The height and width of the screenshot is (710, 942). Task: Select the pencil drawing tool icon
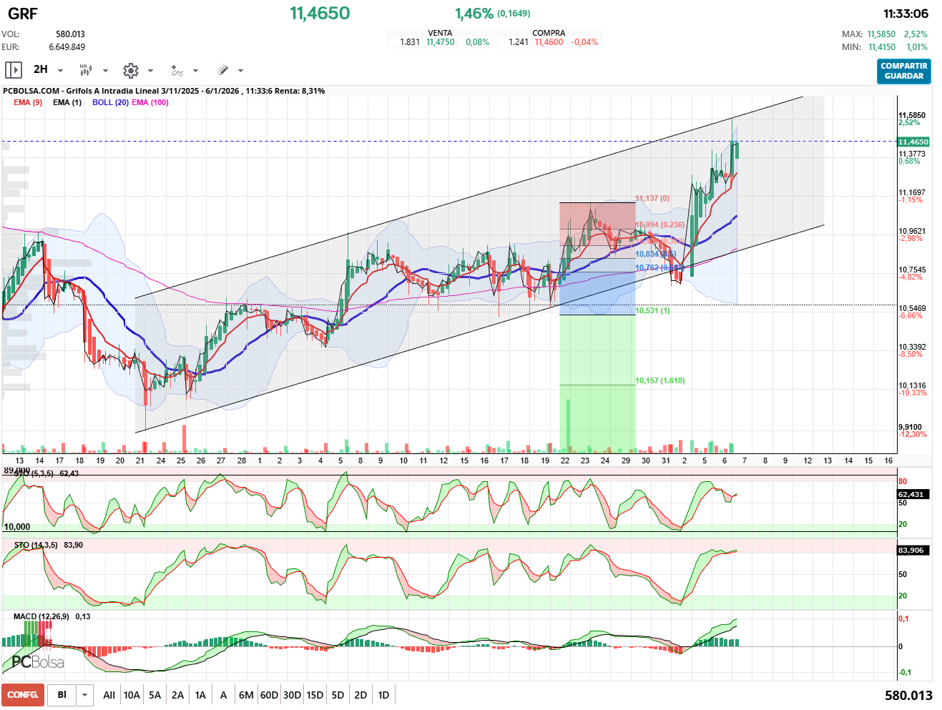222,70
